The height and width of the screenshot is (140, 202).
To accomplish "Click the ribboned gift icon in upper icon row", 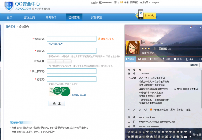I will coord(178,132).
